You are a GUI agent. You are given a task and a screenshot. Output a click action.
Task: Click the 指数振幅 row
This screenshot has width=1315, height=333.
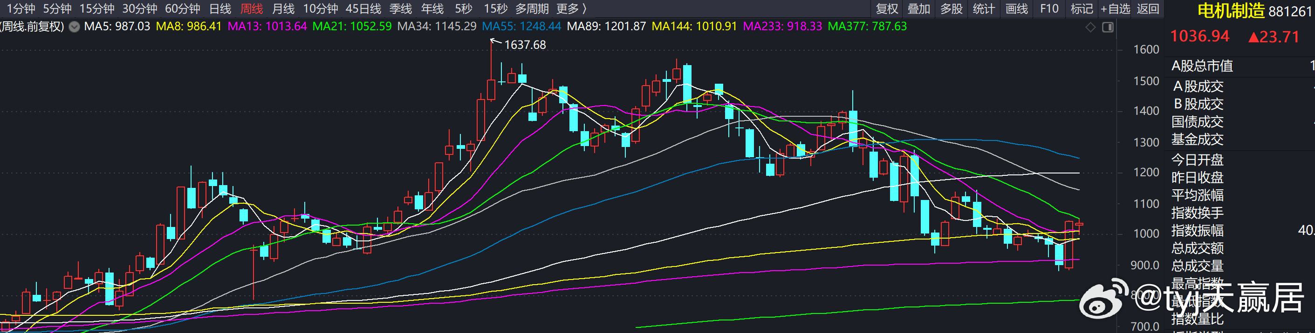point(1242,230)
